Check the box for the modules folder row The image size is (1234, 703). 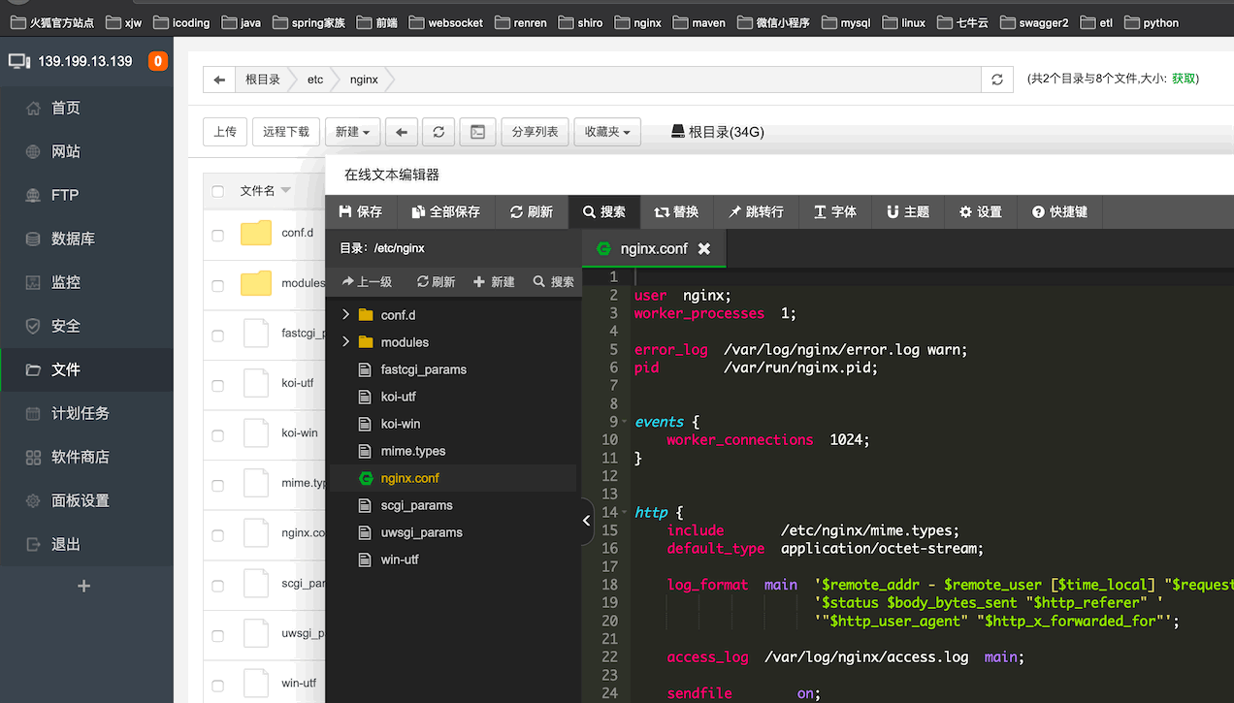point(217,285)
